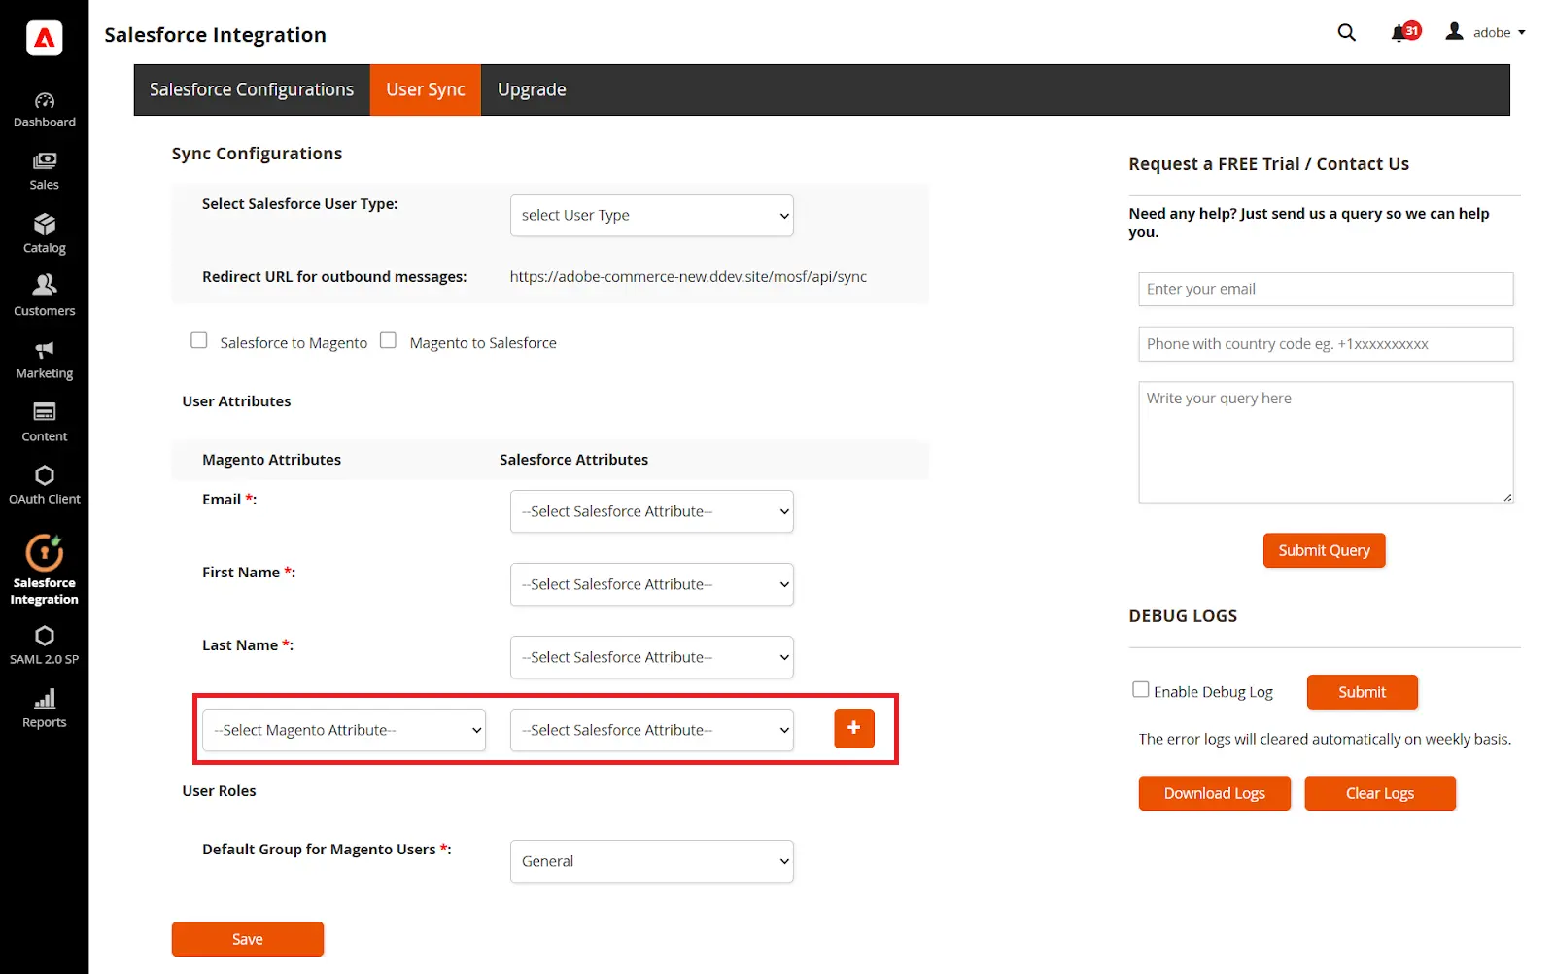Open the Sales sidebar menu
The image size is (1555, 974).
44,172
